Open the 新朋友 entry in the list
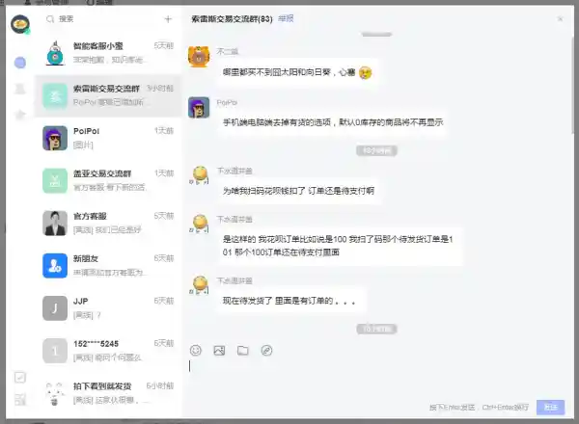Screen dimensions: 579x424 point(108,265)
